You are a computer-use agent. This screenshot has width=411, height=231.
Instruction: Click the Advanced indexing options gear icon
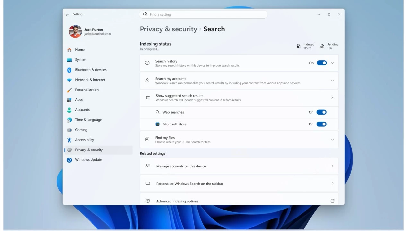[x=148, y=201]
